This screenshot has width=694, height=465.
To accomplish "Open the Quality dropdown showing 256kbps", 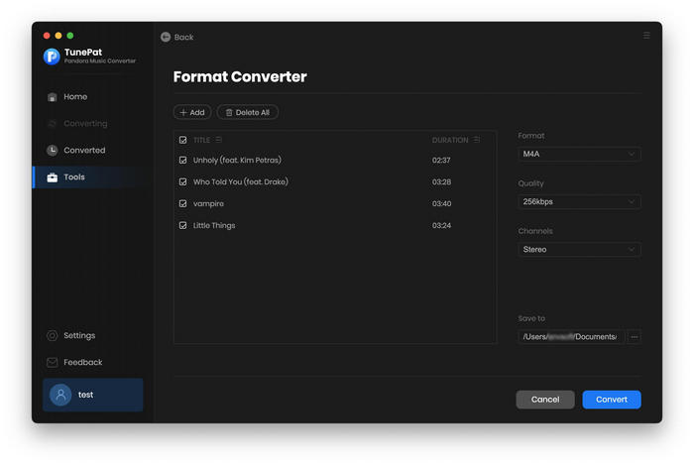I will tap(579, 201).
